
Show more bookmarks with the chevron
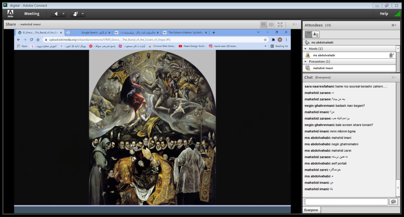265,46
